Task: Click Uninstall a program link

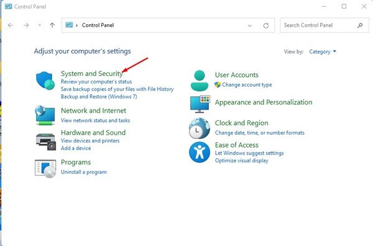Action: point(84,172)
